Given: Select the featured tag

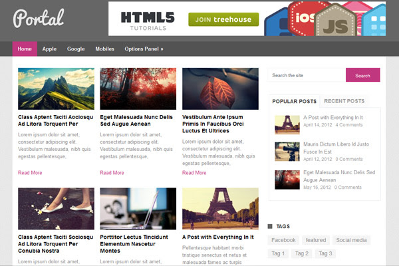Looking at the screenshot, I should tap(316, 240).
